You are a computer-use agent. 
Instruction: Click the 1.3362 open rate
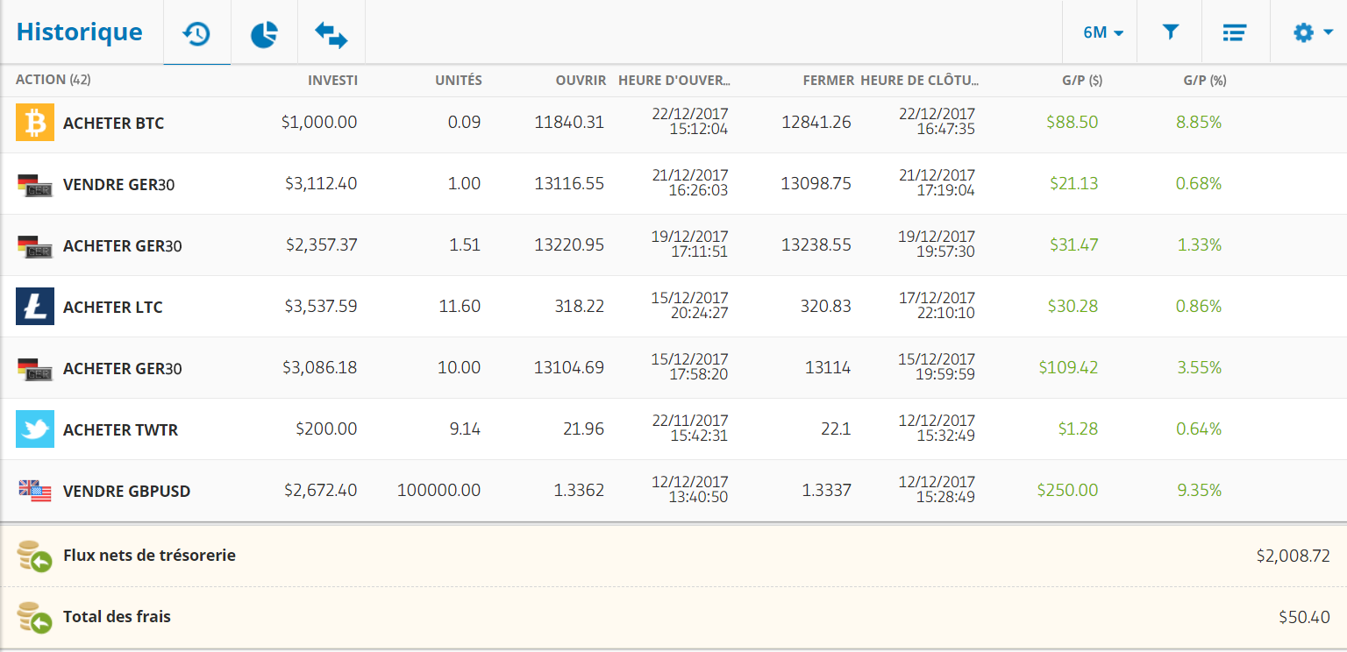(579, 491)
